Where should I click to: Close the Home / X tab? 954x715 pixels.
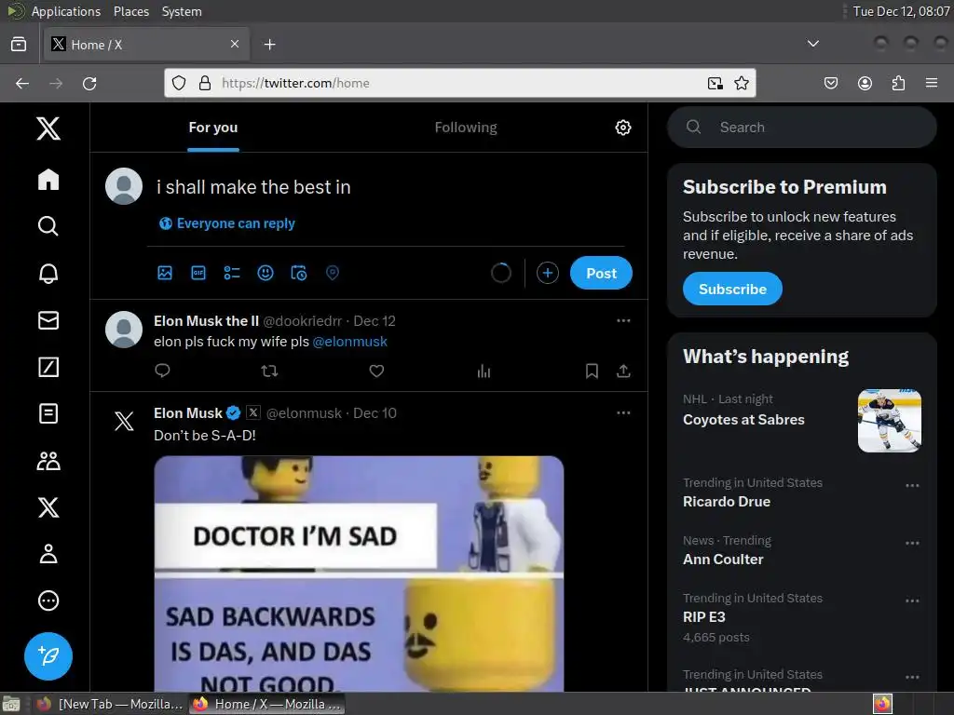(x=234, y=44)
